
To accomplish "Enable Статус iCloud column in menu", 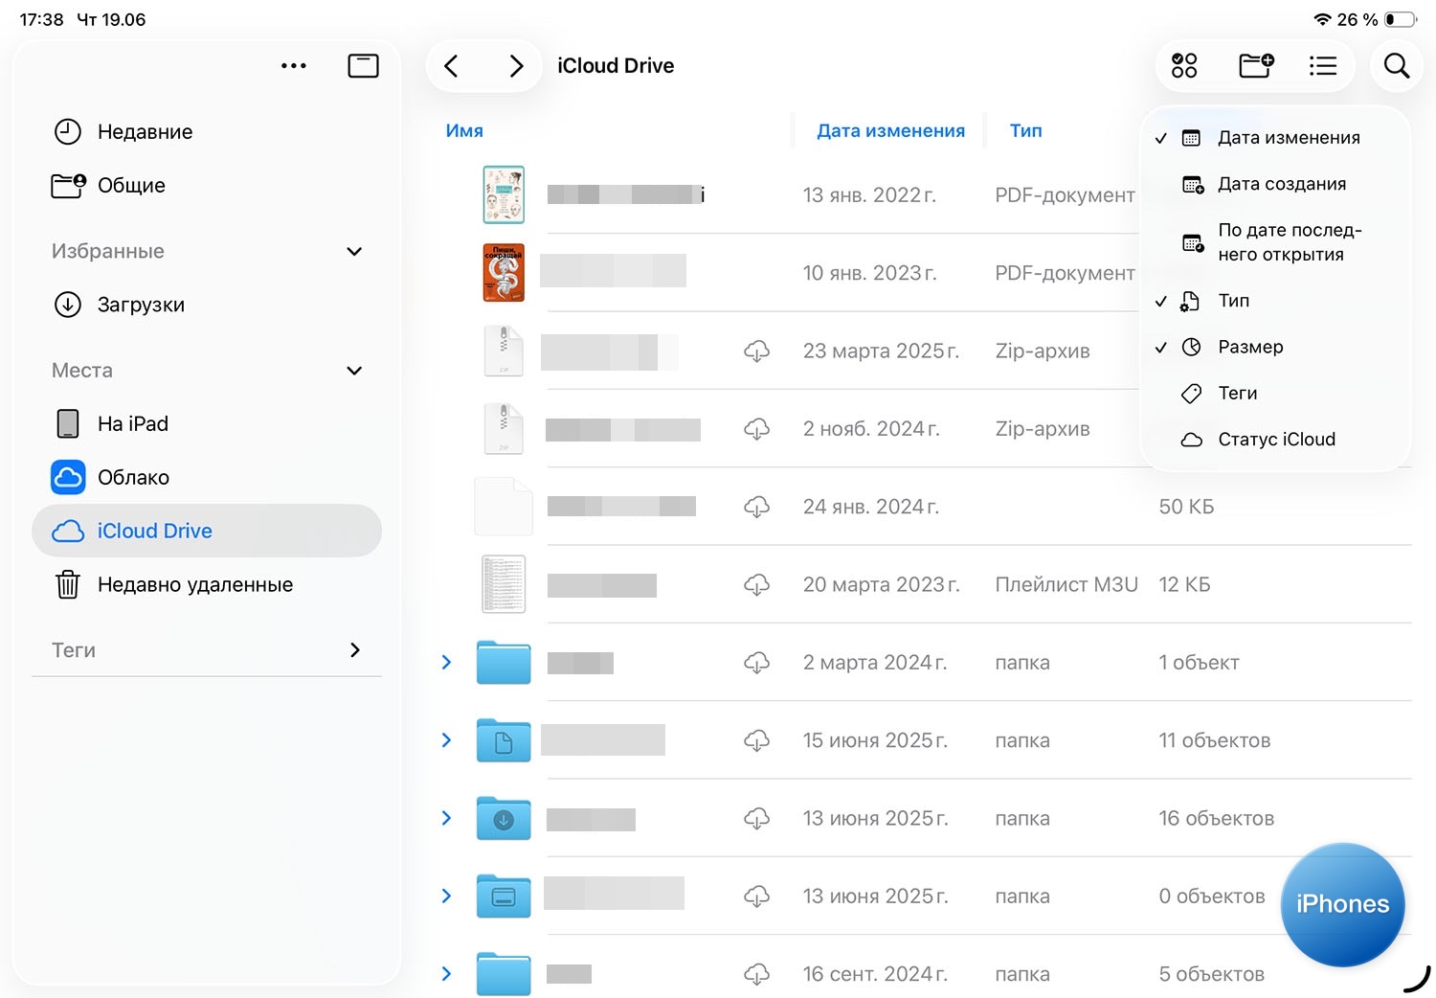I will [x=1275, y=440].
